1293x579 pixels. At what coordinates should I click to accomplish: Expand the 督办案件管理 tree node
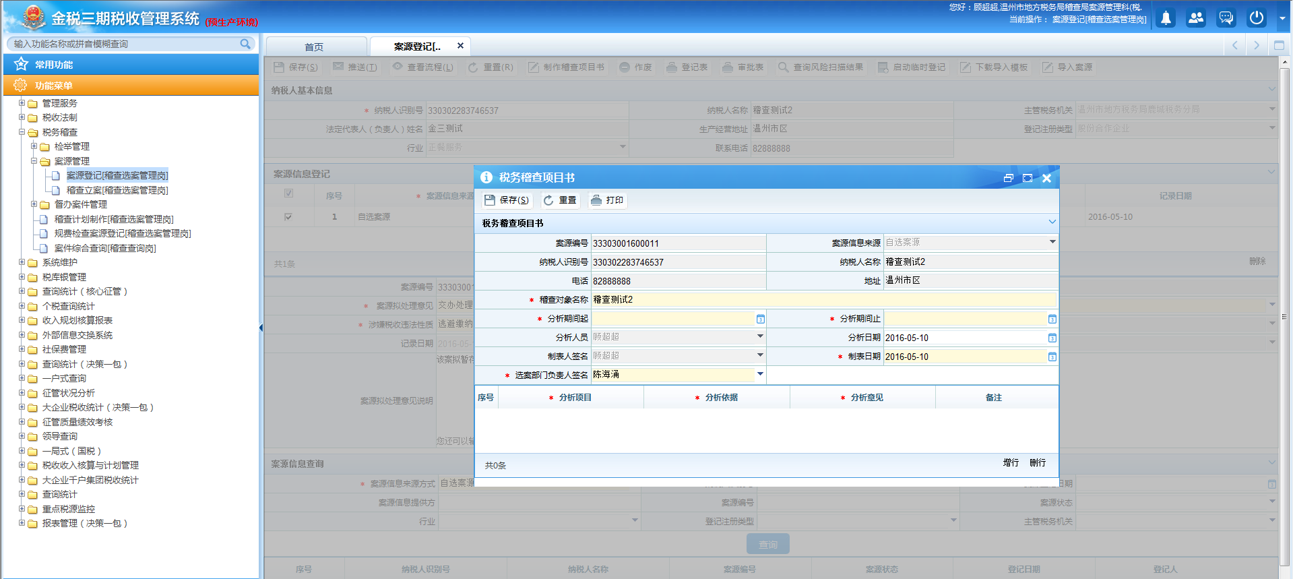tap(34, 204)
